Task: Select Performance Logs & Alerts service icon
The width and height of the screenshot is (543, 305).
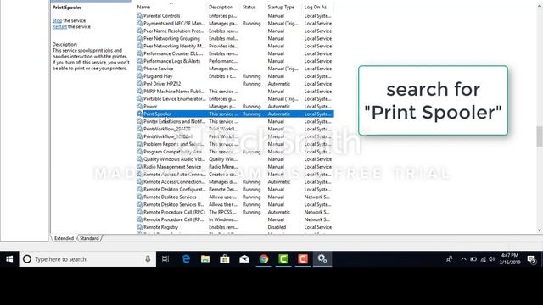Action: pos(139,61)
